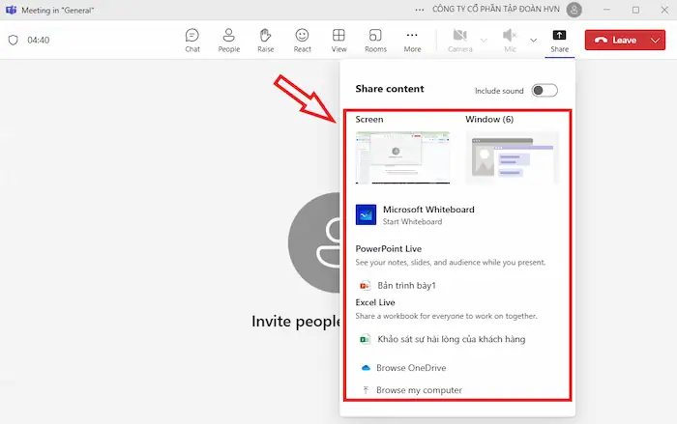The image size is (677, 424).
Task: Show the People participants list
Action: [229, 40]
